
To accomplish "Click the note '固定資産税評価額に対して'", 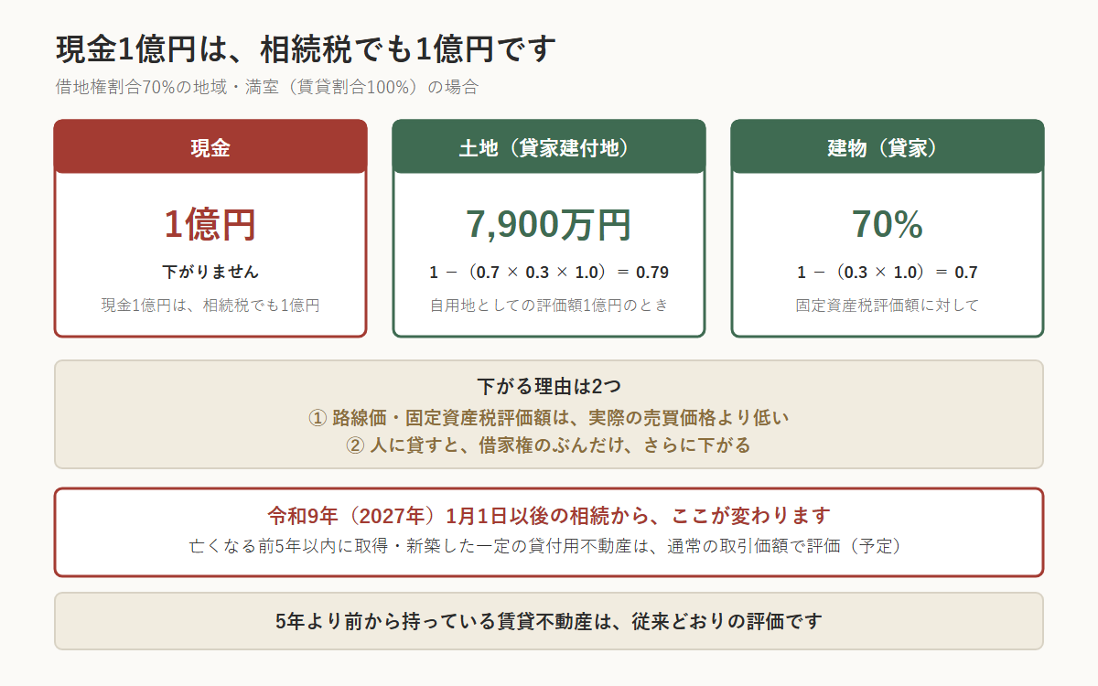I will pos(888,305).
